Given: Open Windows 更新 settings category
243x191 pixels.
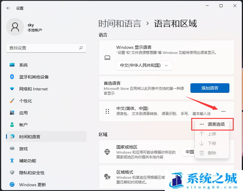Looking at the screenshot, I should (46, 184).
